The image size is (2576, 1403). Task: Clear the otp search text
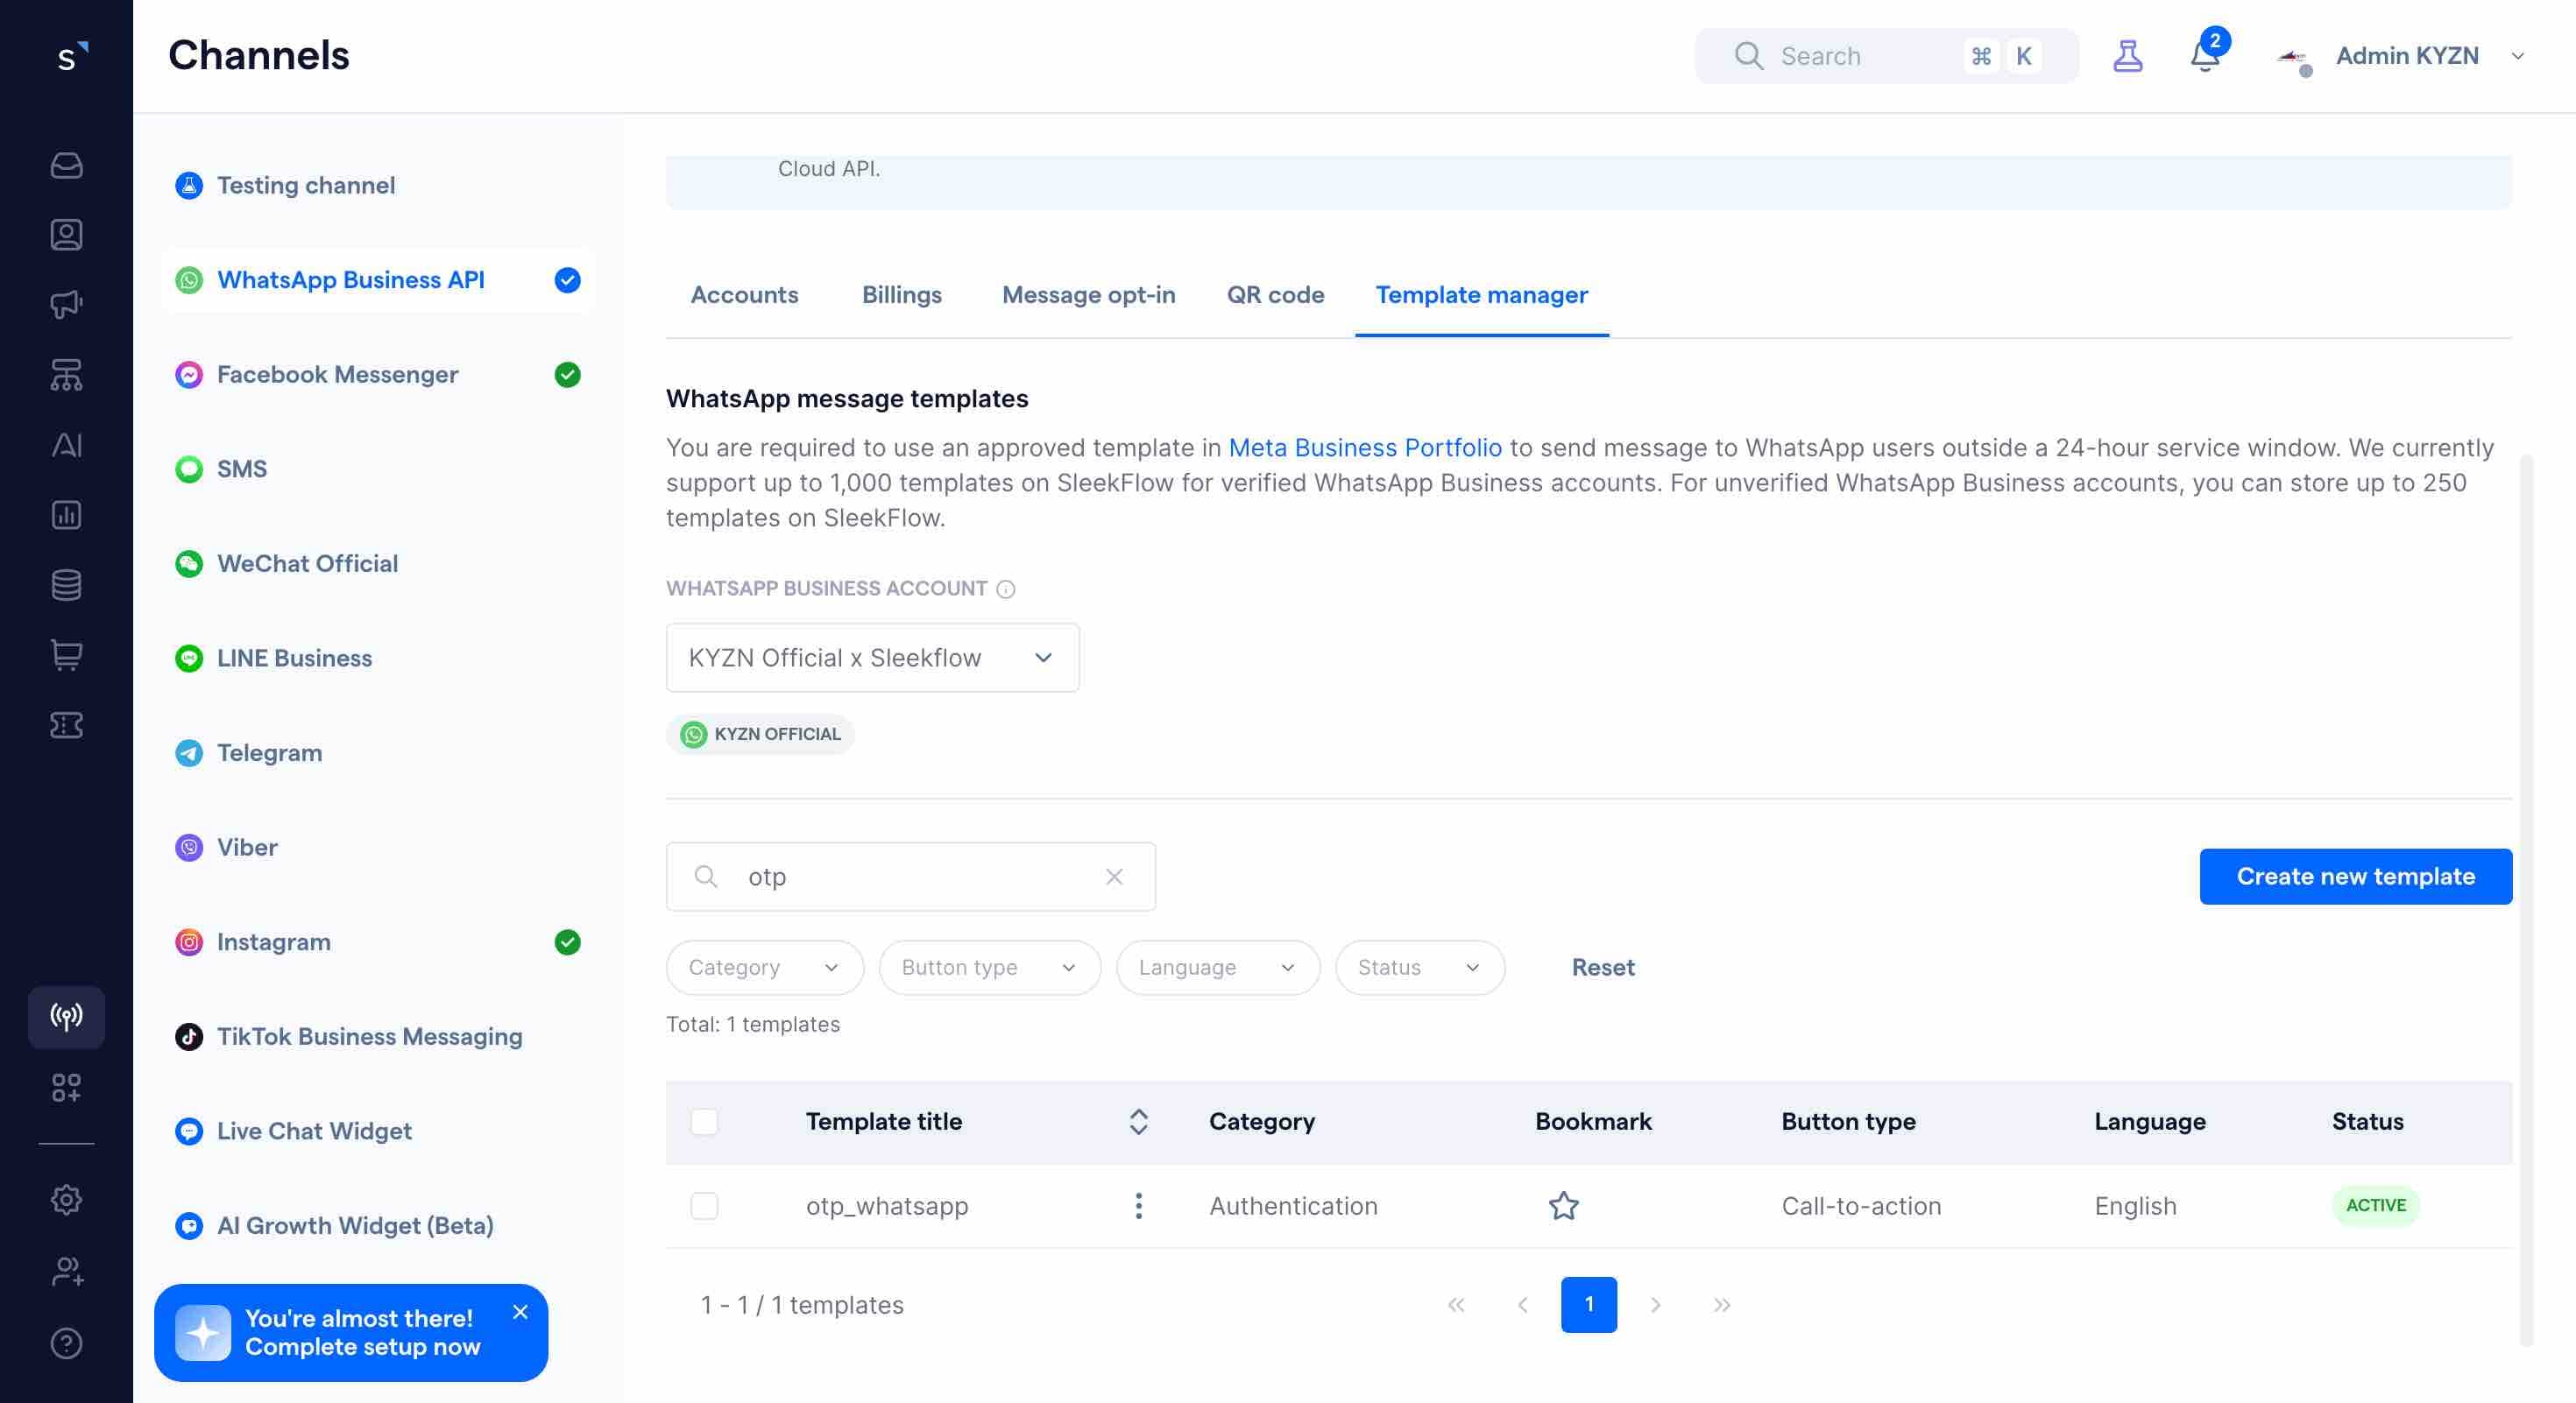[1114, 877]
